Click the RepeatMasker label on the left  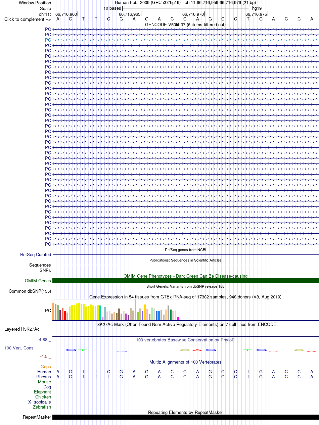(37, 417)
